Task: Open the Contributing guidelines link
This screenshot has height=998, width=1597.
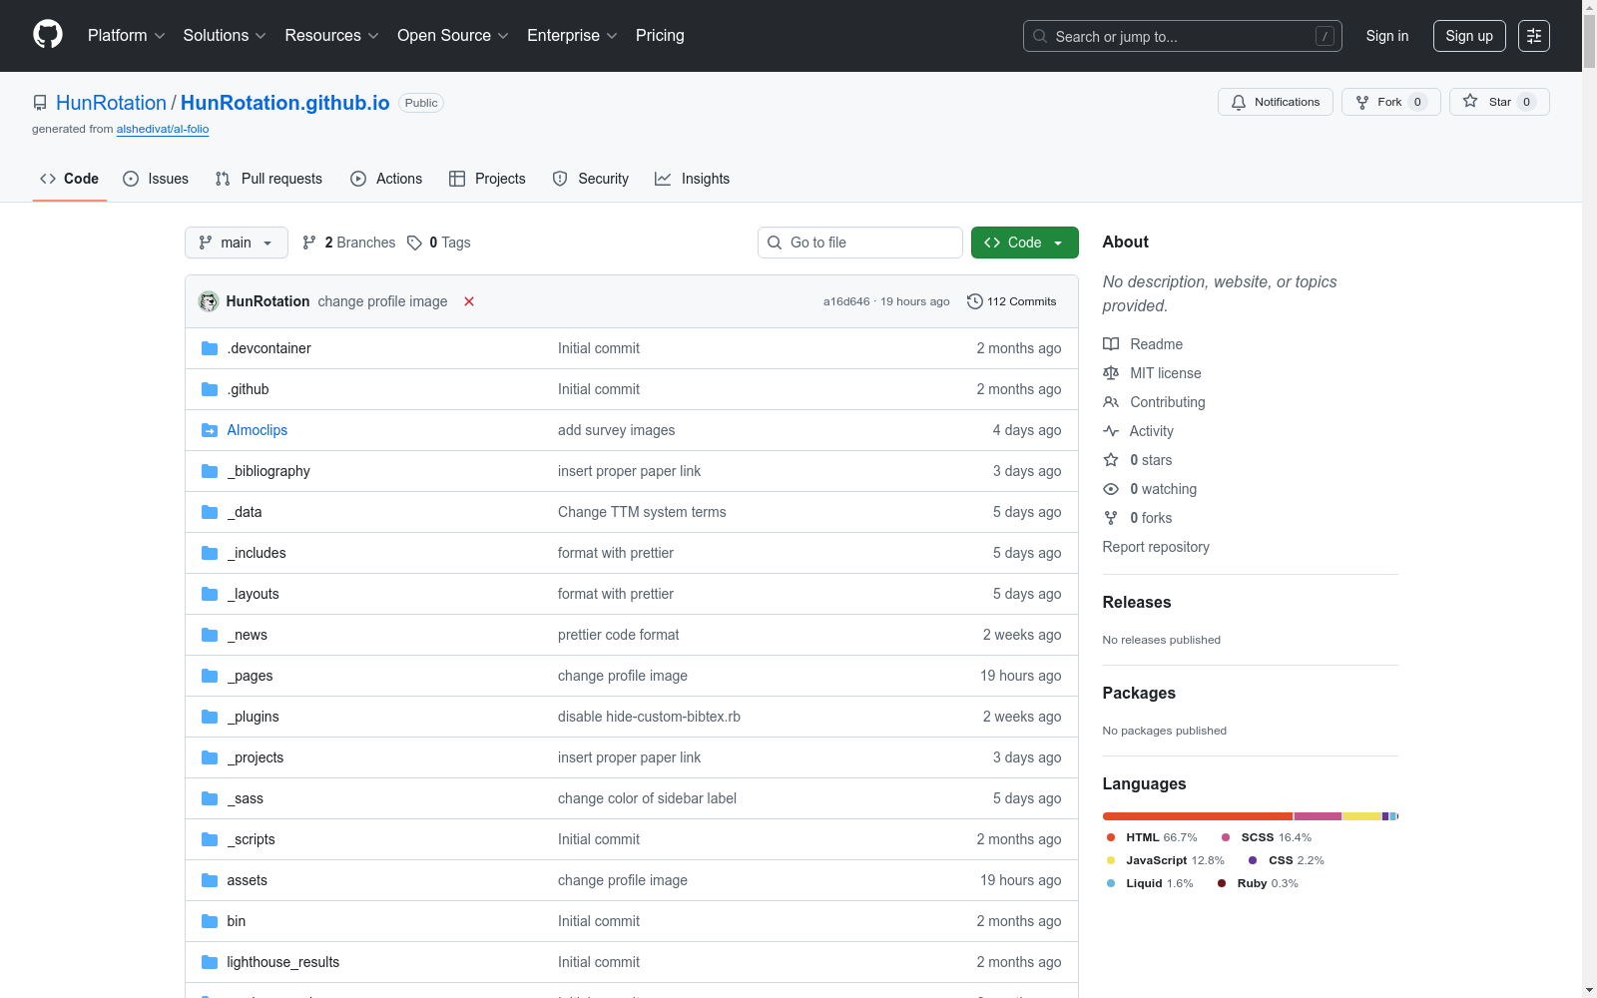Action: coord(1168,402)
